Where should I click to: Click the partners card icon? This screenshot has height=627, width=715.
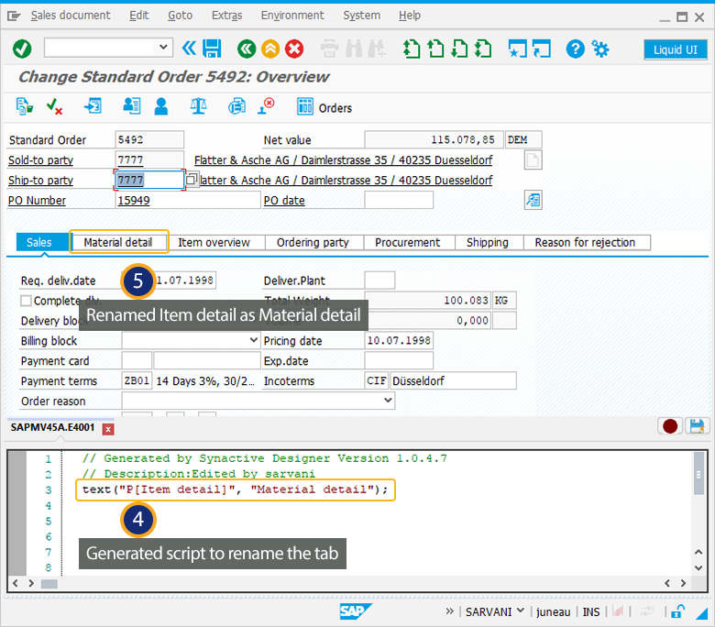click(132, 106)
